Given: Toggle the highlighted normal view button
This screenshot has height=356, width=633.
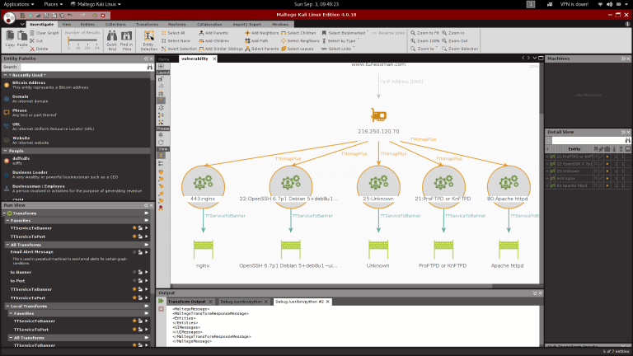Looking at the screenshot, I should [x=161, y=156].
